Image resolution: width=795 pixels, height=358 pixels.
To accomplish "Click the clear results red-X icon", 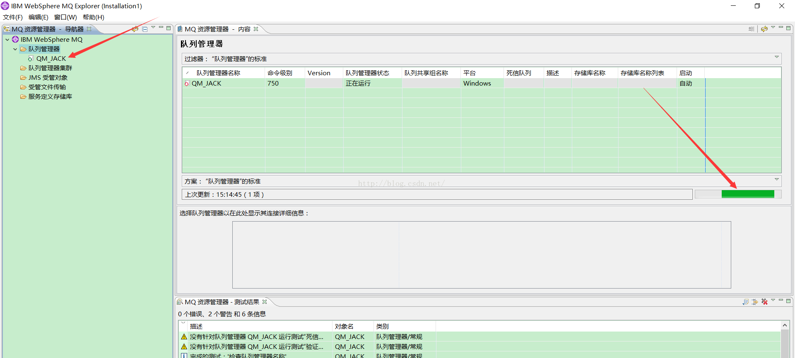I will coord(764,302).
